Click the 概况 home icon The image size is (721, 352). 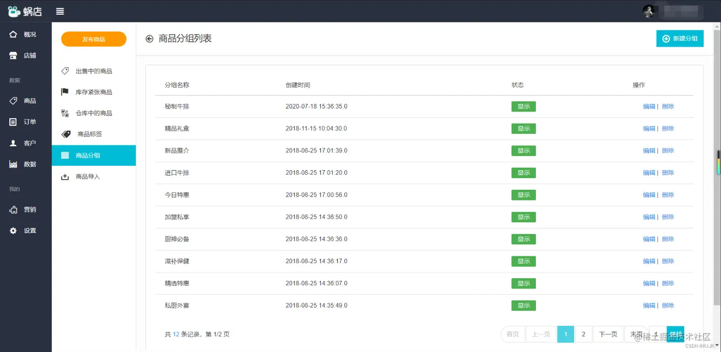(13, 34)
